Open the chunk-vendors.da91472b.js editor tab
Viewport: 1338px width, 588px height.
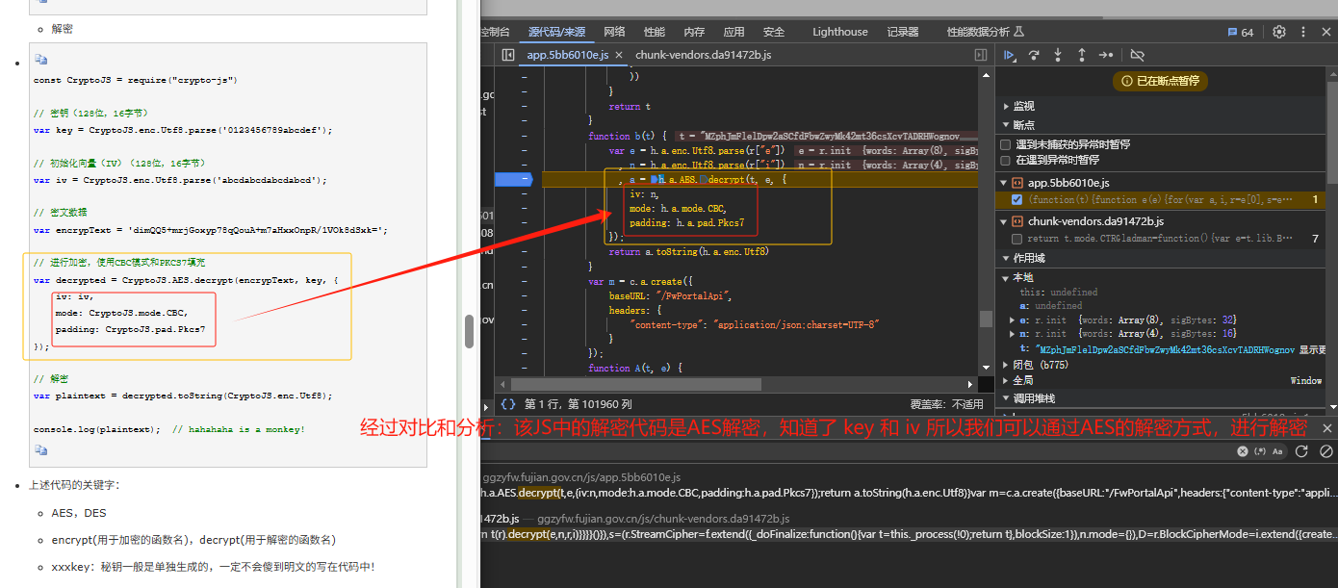703,55
